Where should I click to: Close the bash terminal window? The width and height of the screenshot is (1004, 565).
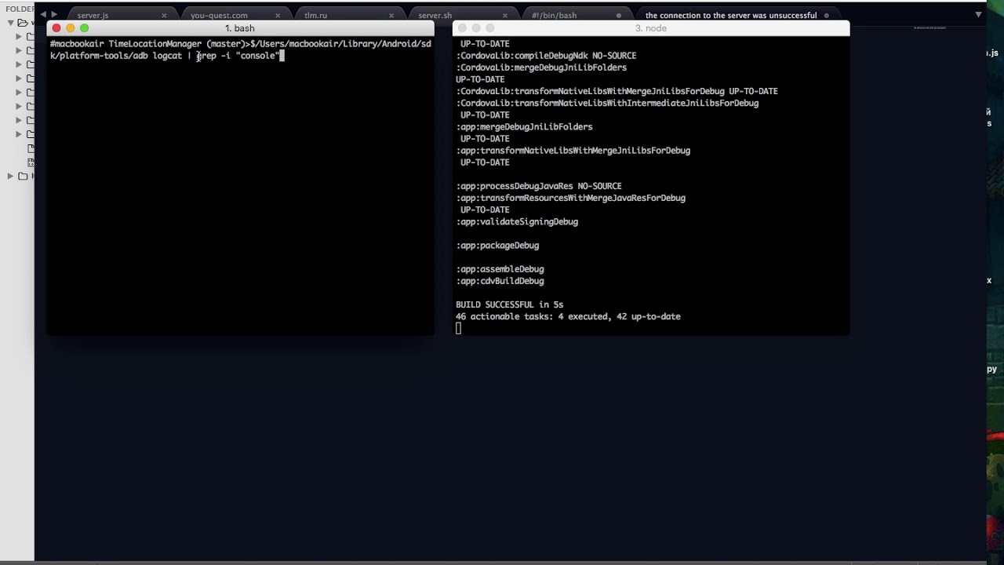tap(56, 28)
